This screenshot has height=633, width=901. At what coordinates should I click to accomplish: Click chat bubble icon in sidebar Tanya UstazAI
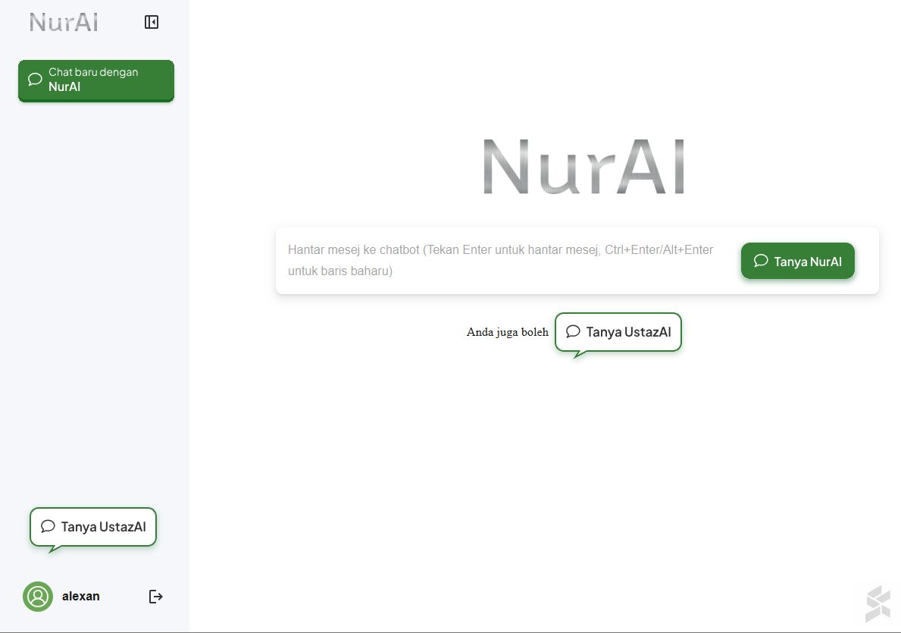[x=48, y=526]
